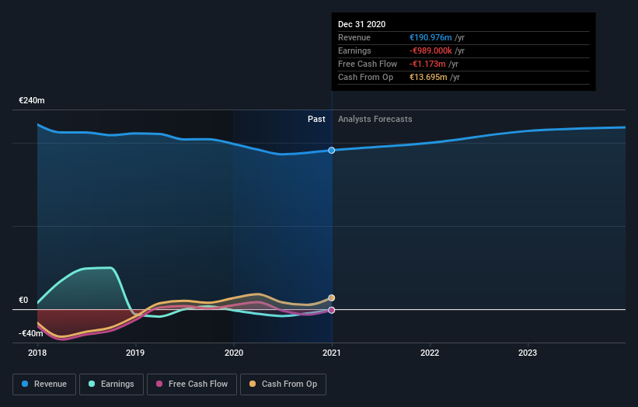638x407 pixels.
Task: Click the Past label
Action: [x=316, y=119]
